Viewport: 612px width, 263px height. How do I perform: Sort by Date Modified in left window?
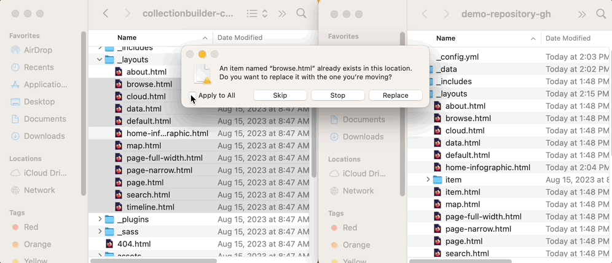pyautogui.click(x=240, y=38)
